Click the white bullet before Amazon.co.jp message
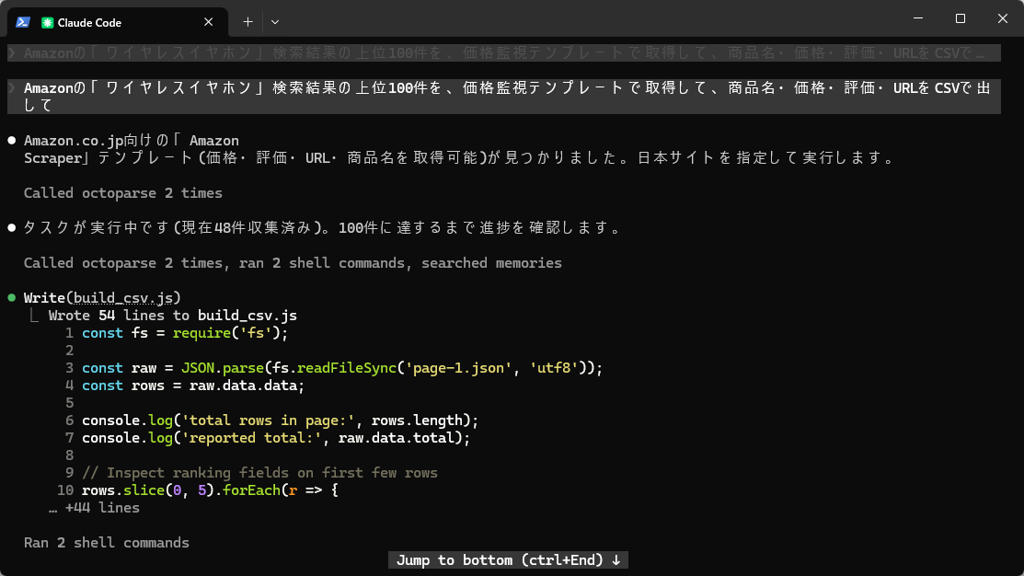 12,141
